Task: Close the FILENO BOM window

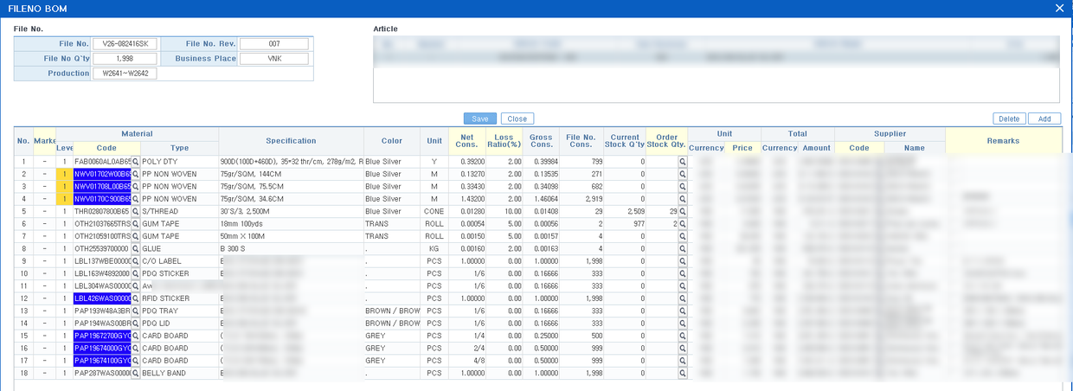Action: pyautogui.click(x=1059, y=8)
